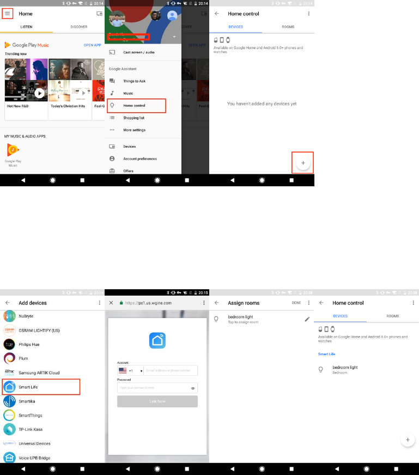Screen dimensions: 419x475
Task: Open hamburger menu on Home screen
Action: pyautogui.click(x=7, y=14)
